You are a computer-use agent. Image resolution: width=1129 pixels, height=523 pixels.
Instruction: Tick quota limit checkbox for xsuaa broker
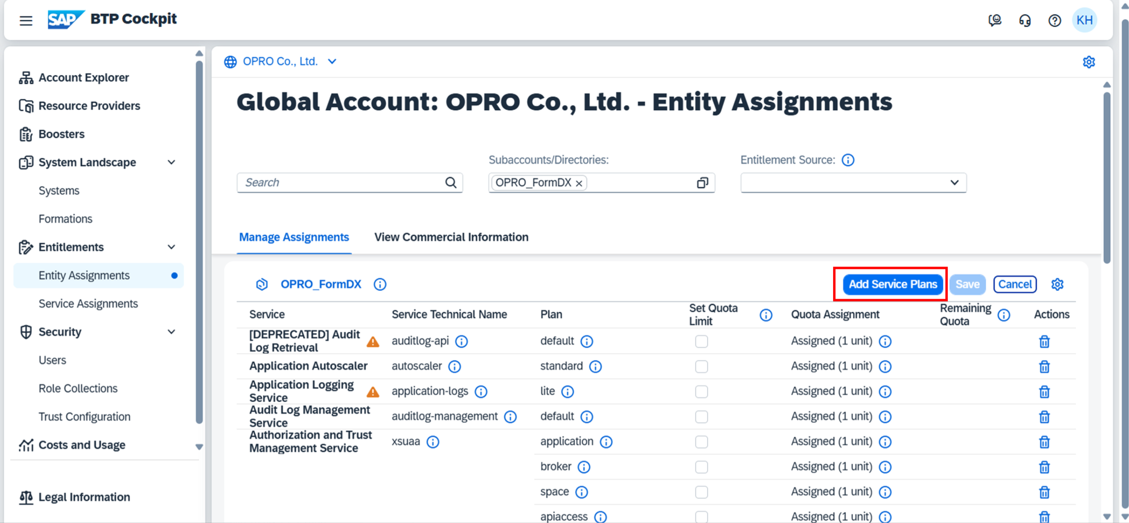[x=701, y=466]
